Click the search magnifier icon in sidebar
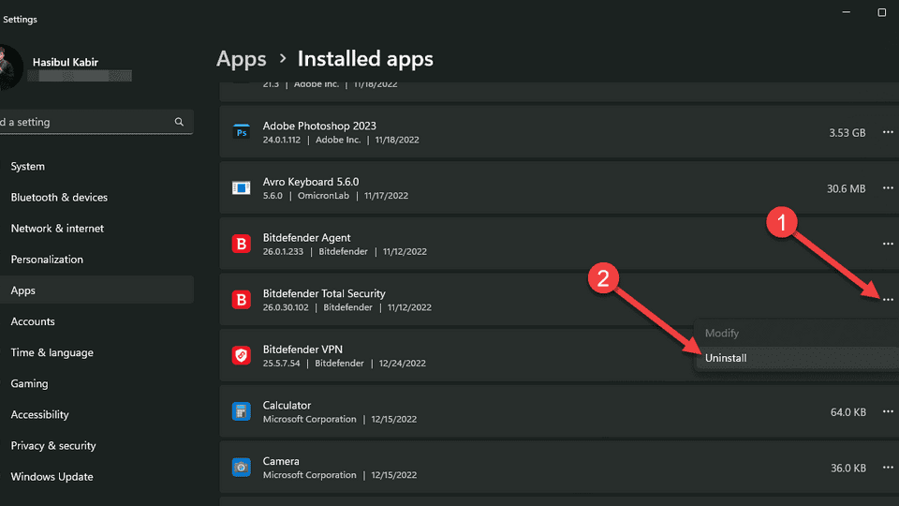Screen dimensions: 899x506 (x=179, y=122)
